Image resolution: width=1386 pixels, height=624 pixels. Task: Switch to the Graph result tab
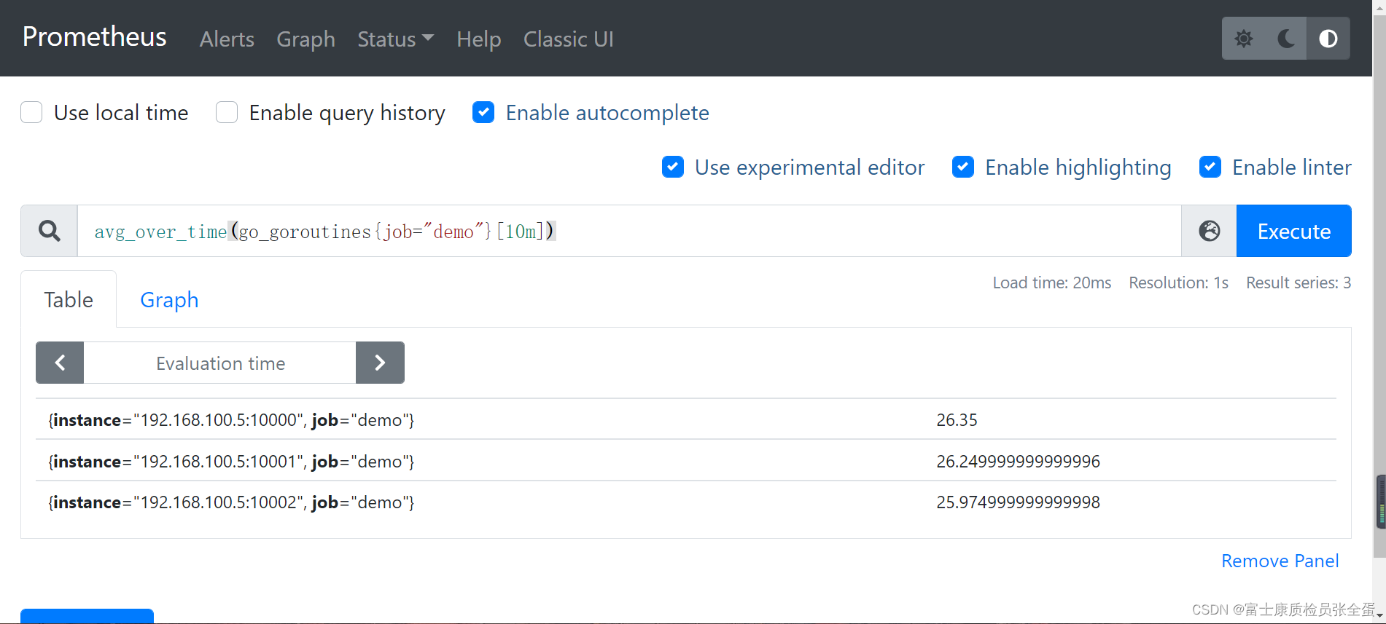click(x=169, y=299)
